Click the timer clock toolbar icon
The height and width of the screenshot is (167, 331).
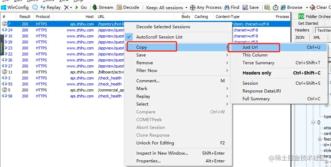coord(275,7)
